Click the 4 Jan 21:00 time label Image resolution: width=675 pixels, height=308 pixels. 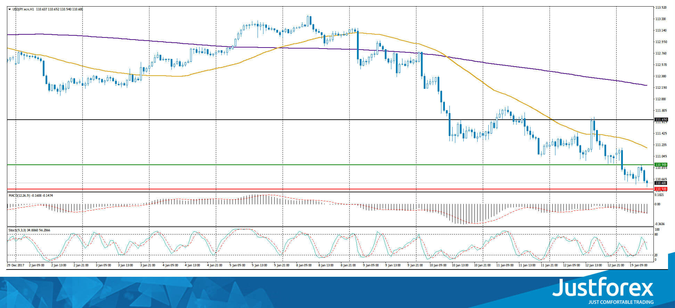point(214,265)
